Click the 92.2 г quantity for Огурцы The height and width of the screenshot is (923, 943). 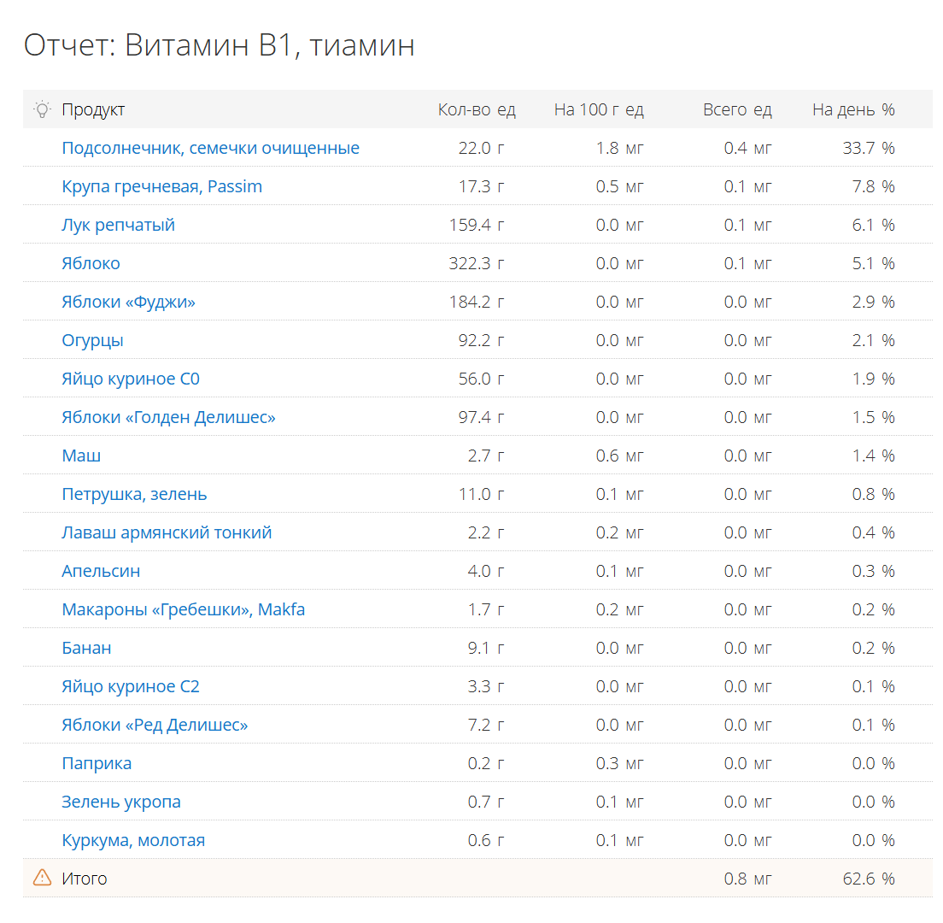[x=481, y=340]
